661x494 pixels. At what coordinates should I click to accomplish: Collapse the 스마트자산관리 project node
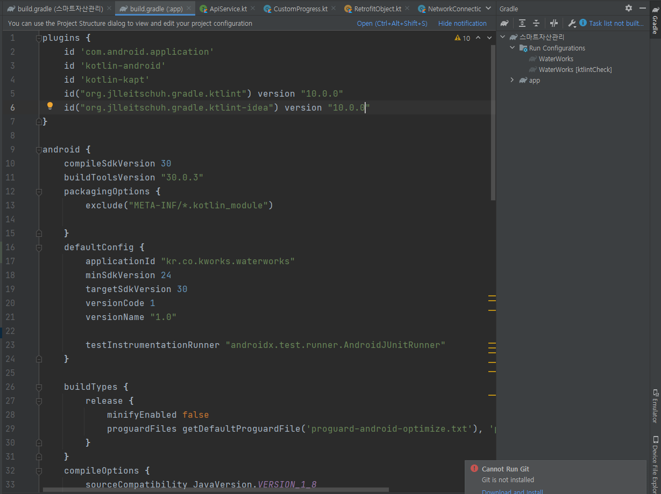[x=503, y=37]
